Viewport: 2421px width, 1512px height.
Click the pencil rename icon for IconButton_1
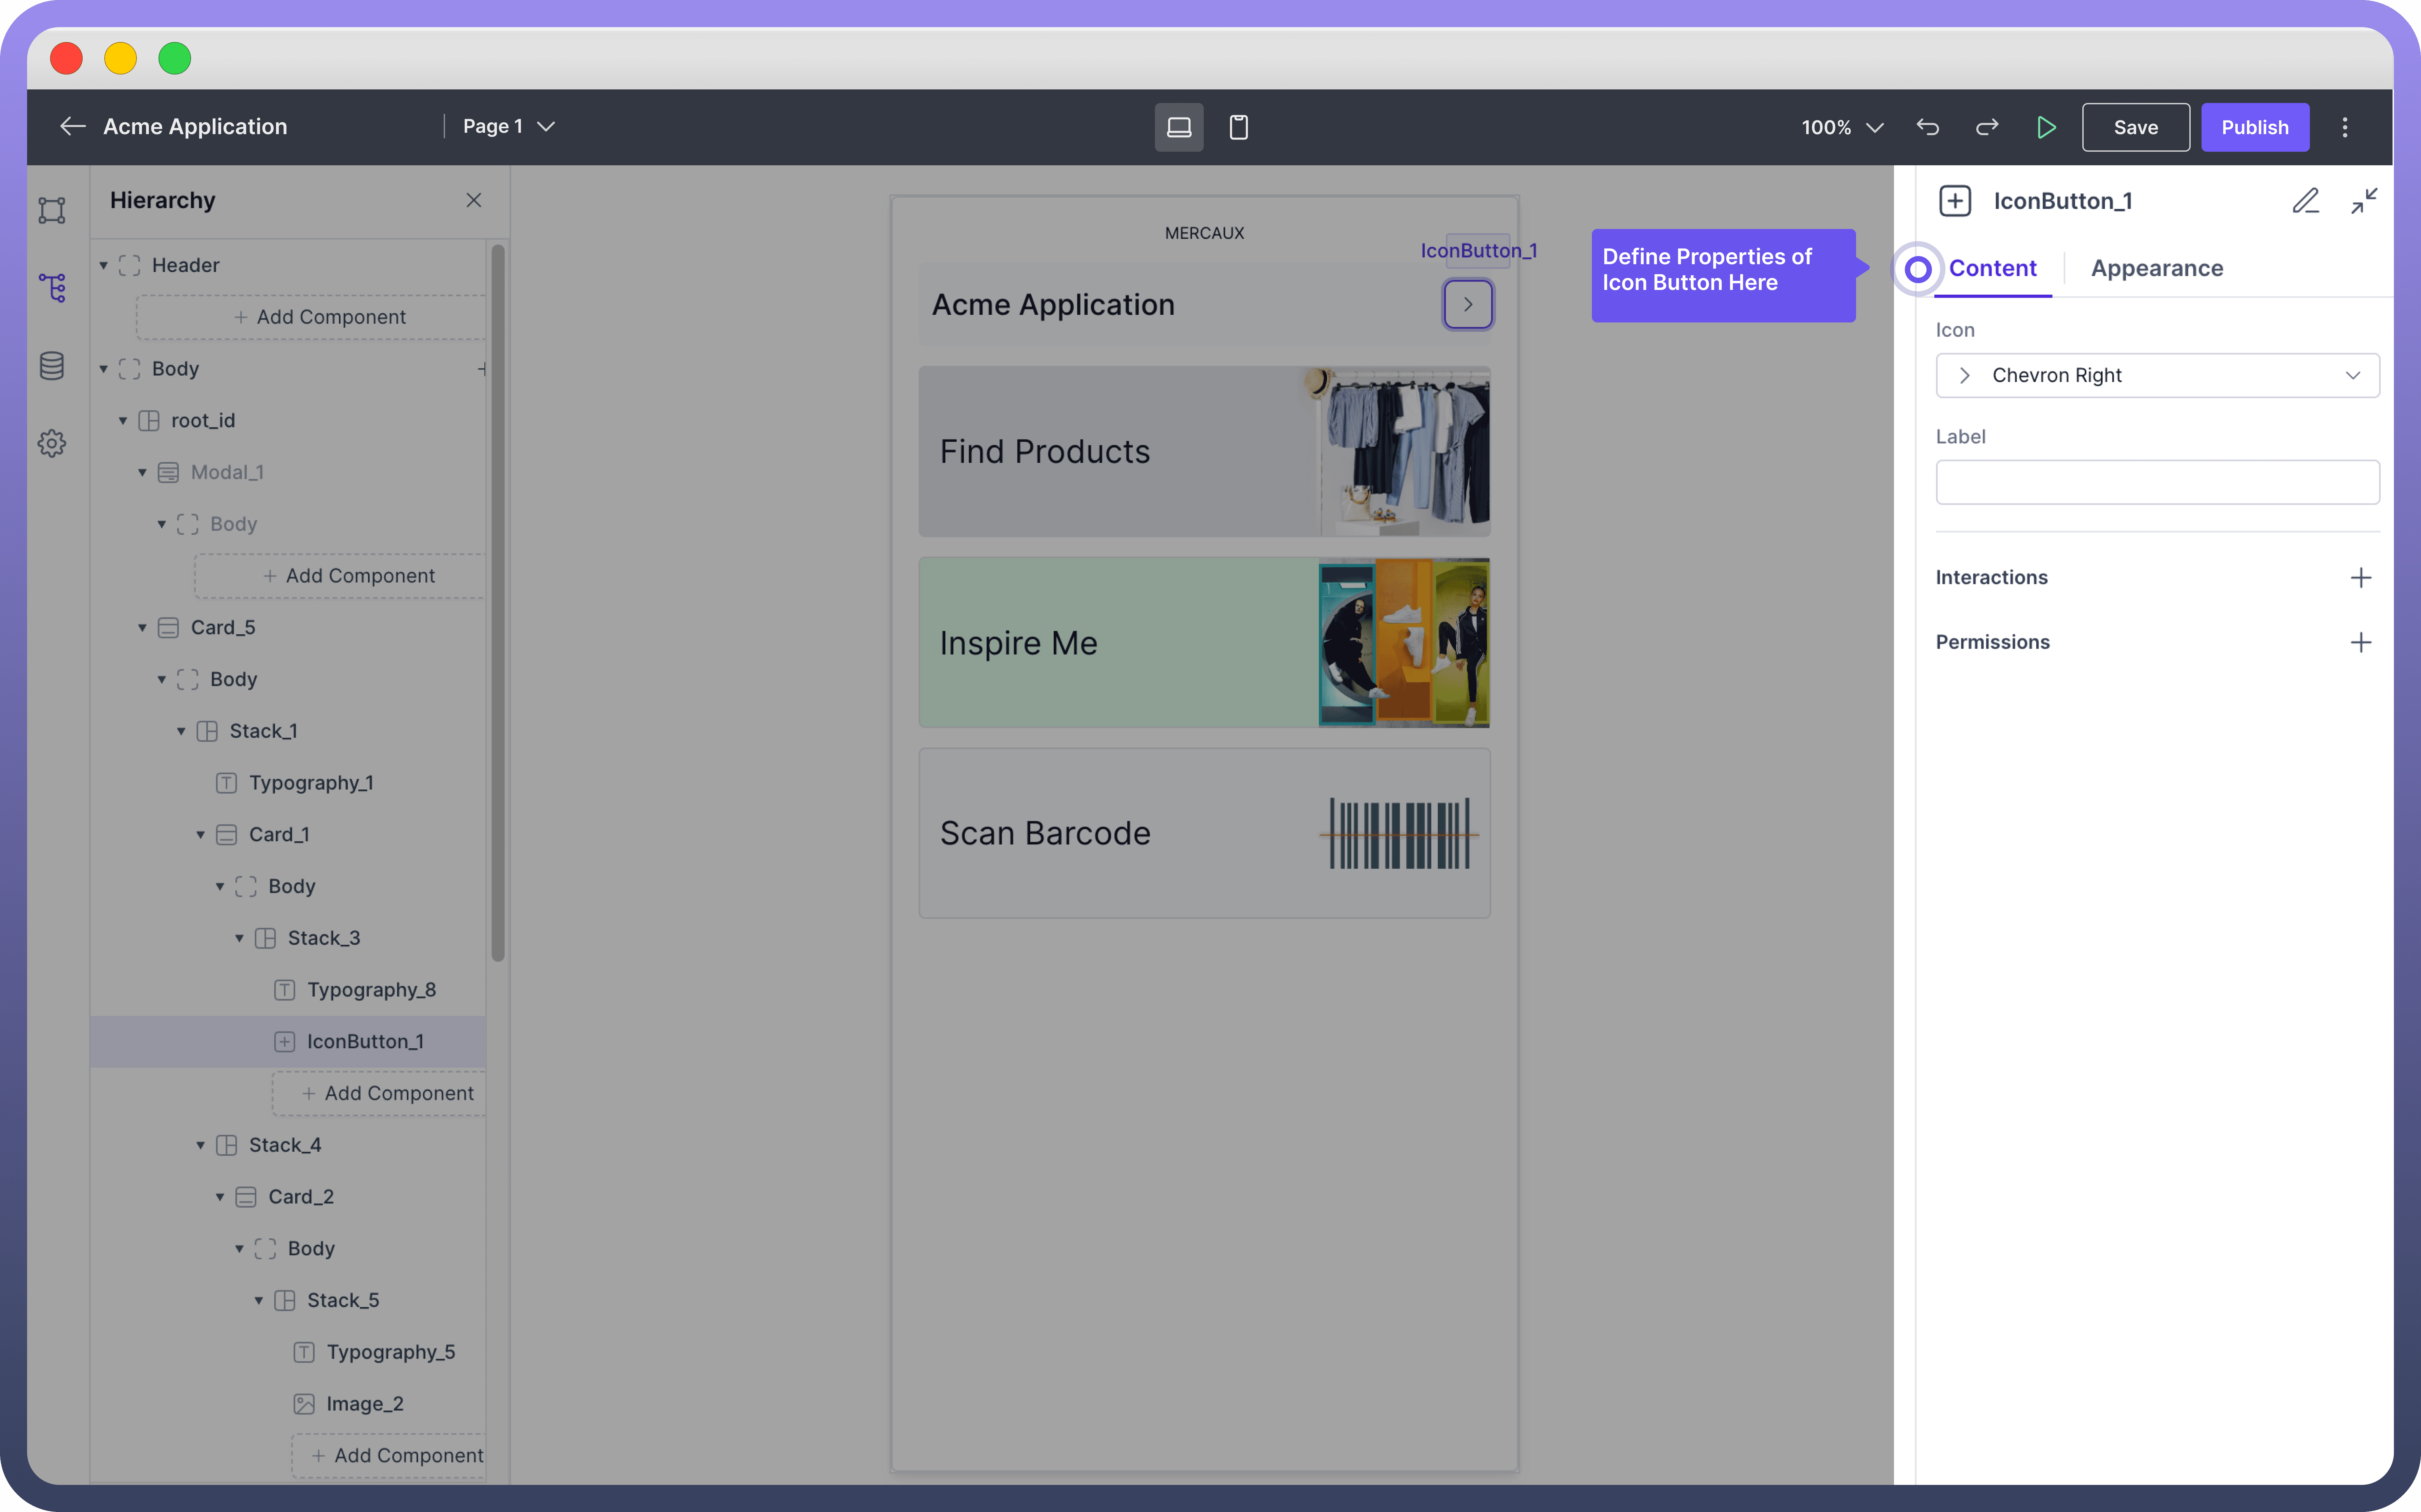pos(2305,201)
